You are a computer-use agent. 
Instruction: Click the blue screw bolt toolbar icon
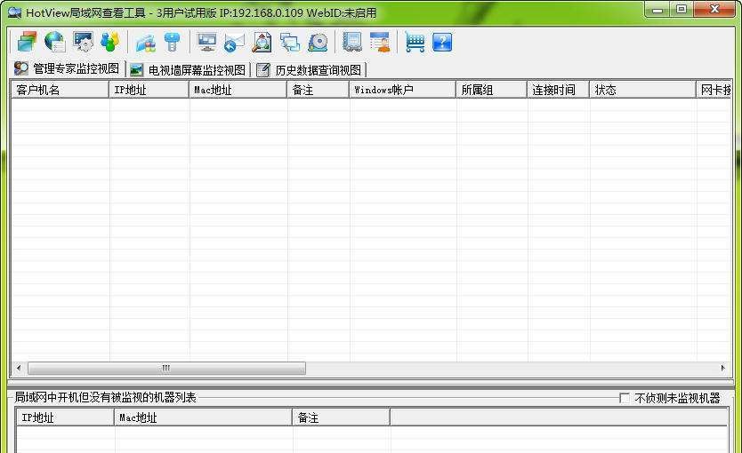173,42
